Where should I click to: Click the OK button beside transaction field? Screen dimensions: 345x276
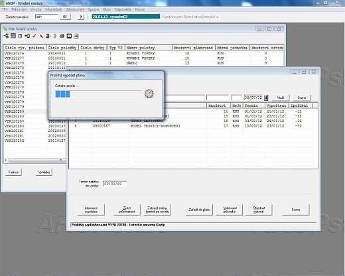coord(65,17)
